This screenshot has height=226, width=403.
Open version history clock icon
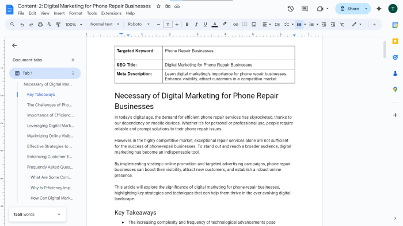[290, 9]
